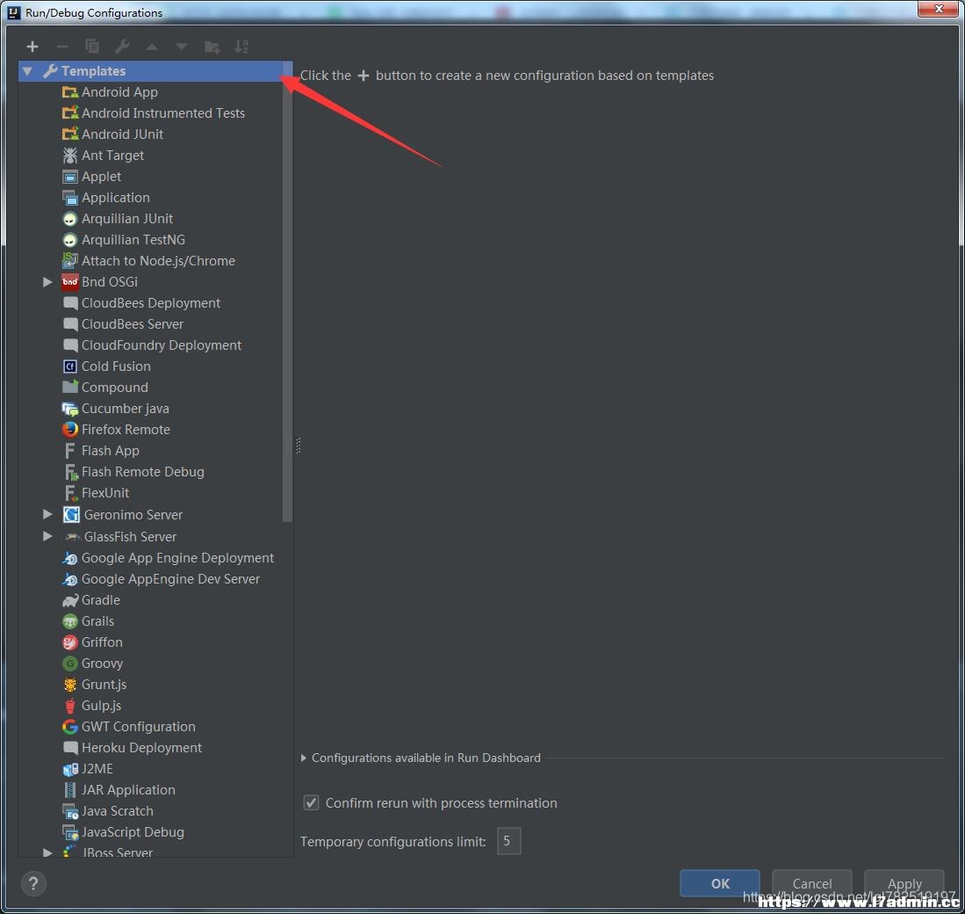The image size is (965, 914).
Task: Click the Temporary configurations limit field
Action: tap(509, 841)
